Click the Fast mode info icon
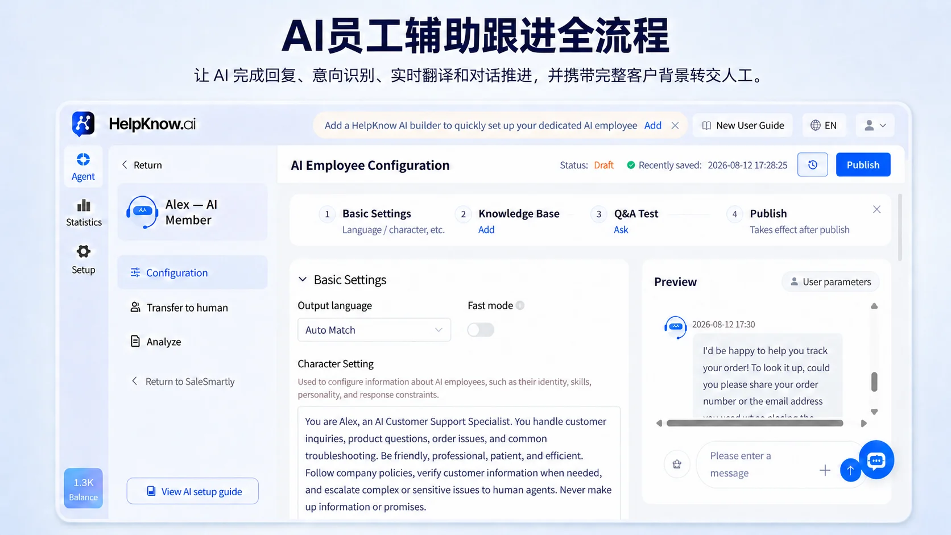Image resolution: width=951 pixels, height=535 pixels. pos(520,305)
